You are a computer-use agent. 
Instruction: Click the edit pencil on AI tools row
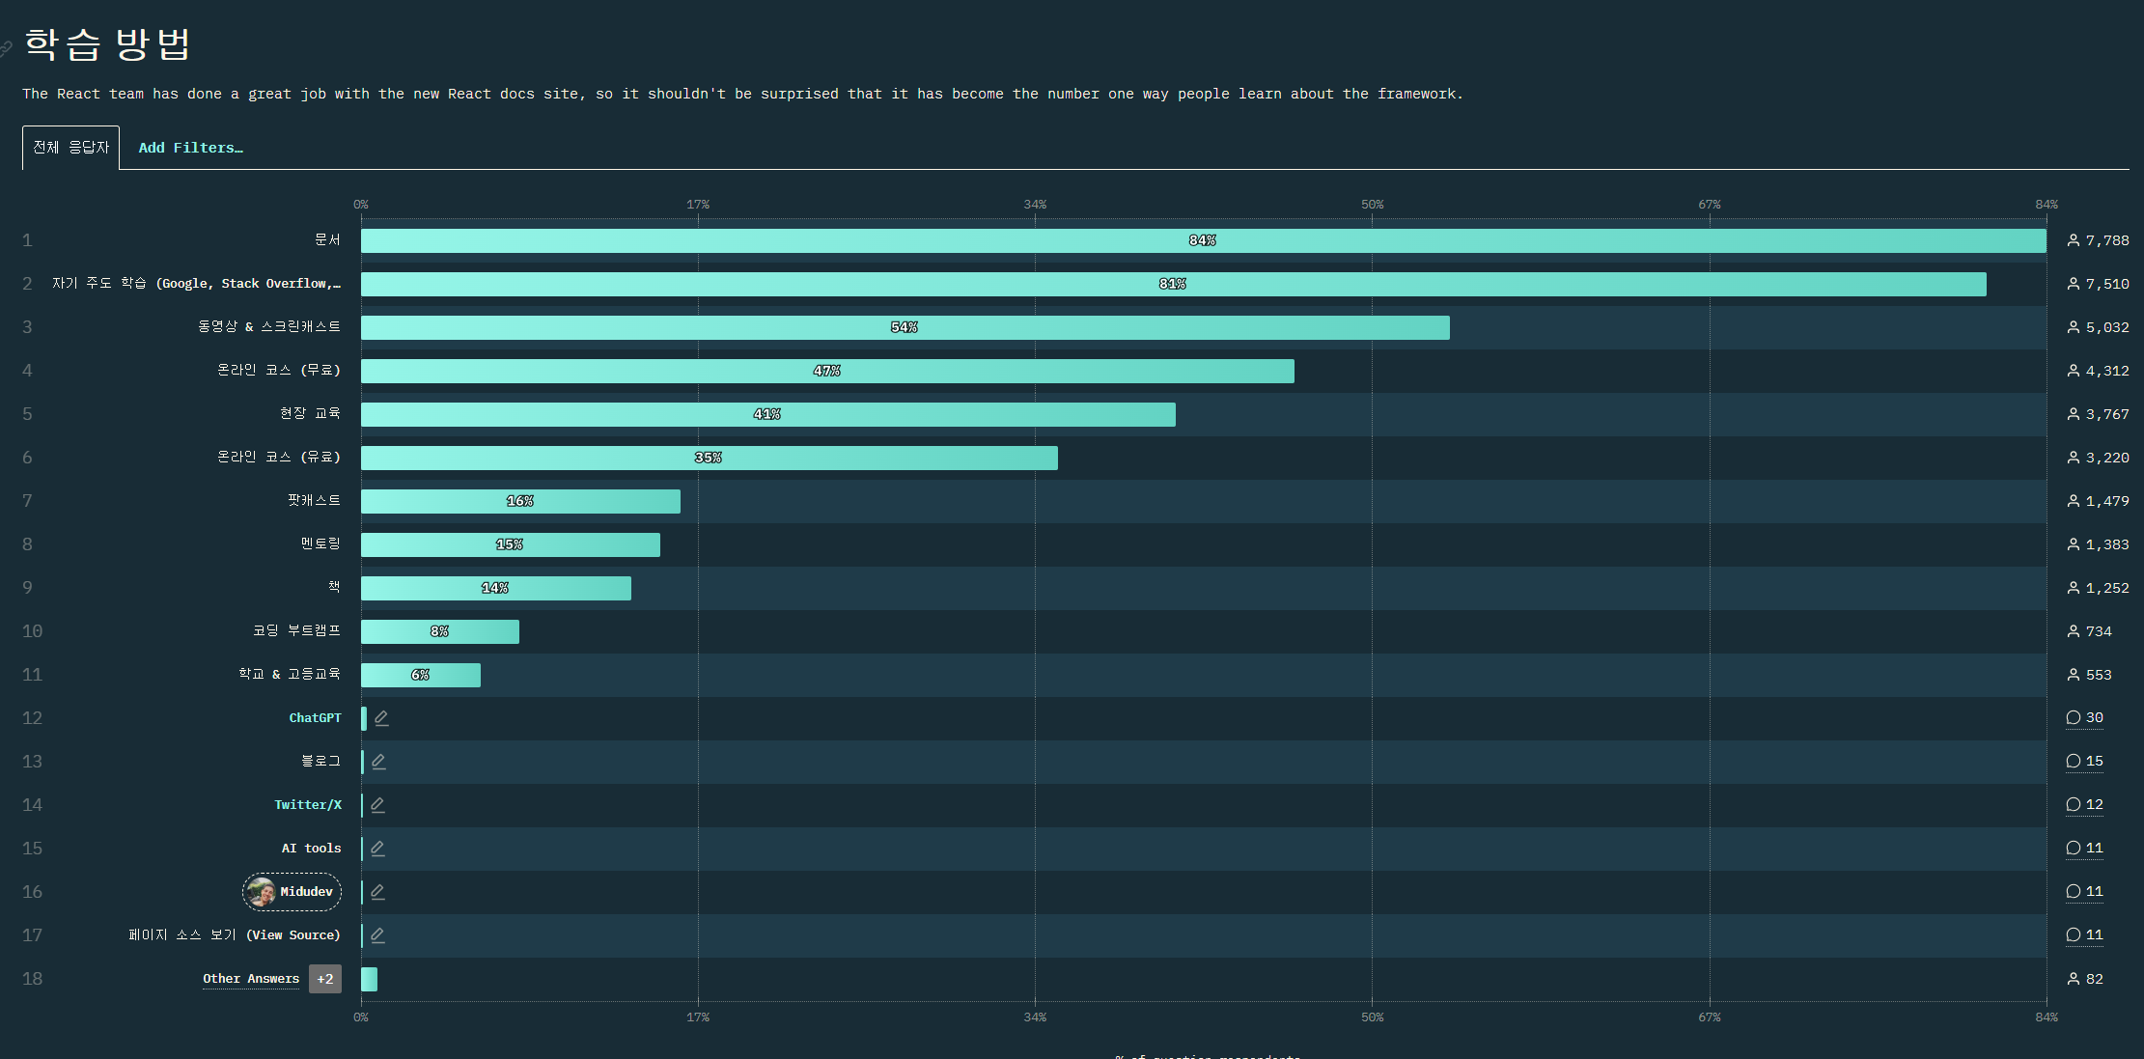(x=377, y=849)
